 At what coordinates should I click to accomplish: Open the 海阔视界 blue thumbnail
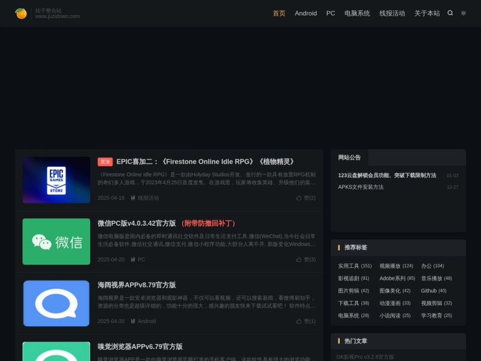56,303
